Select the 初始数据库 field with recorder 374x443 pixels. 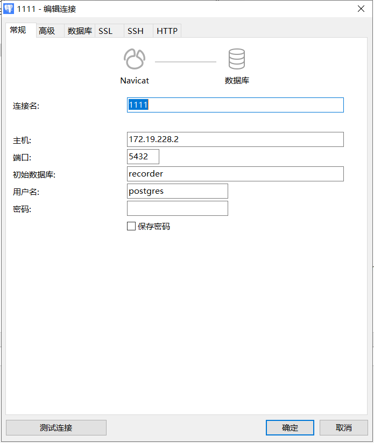[235, 174]
